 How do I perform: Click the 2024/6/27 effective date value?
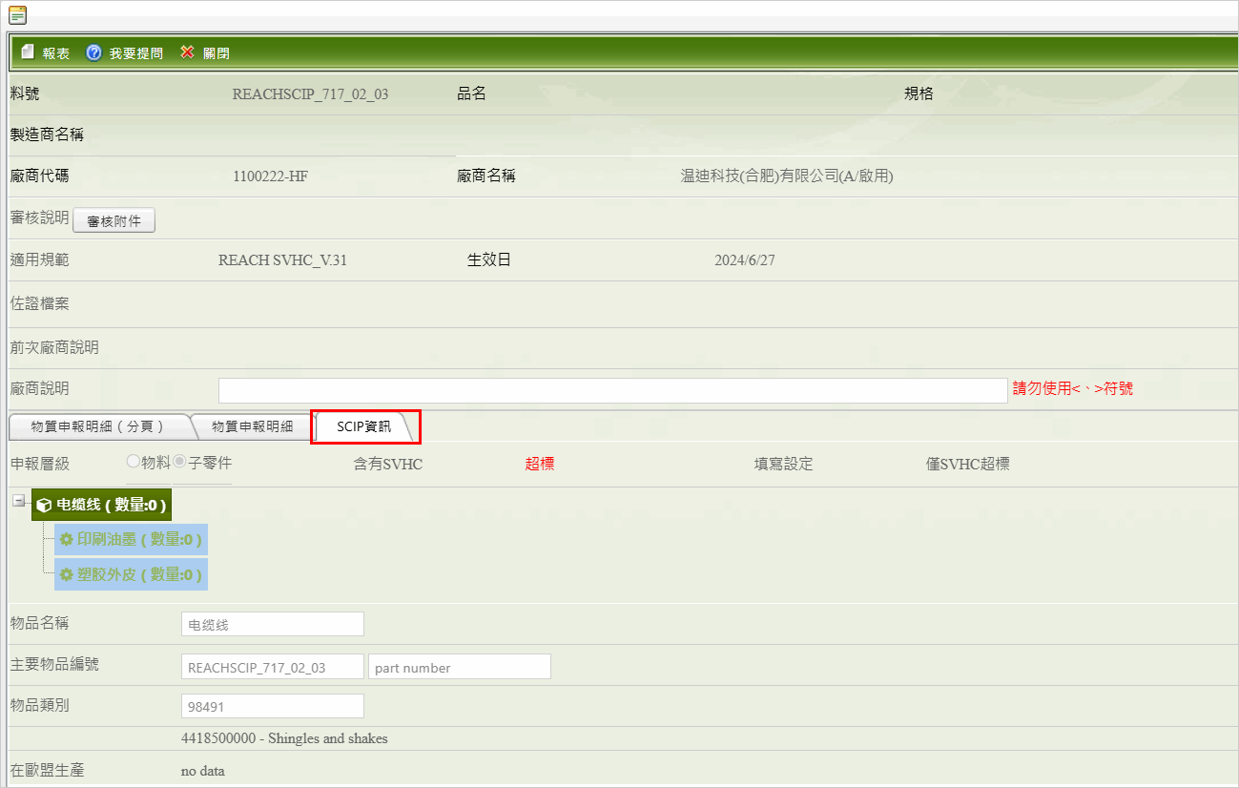click(x=745, y=260)
